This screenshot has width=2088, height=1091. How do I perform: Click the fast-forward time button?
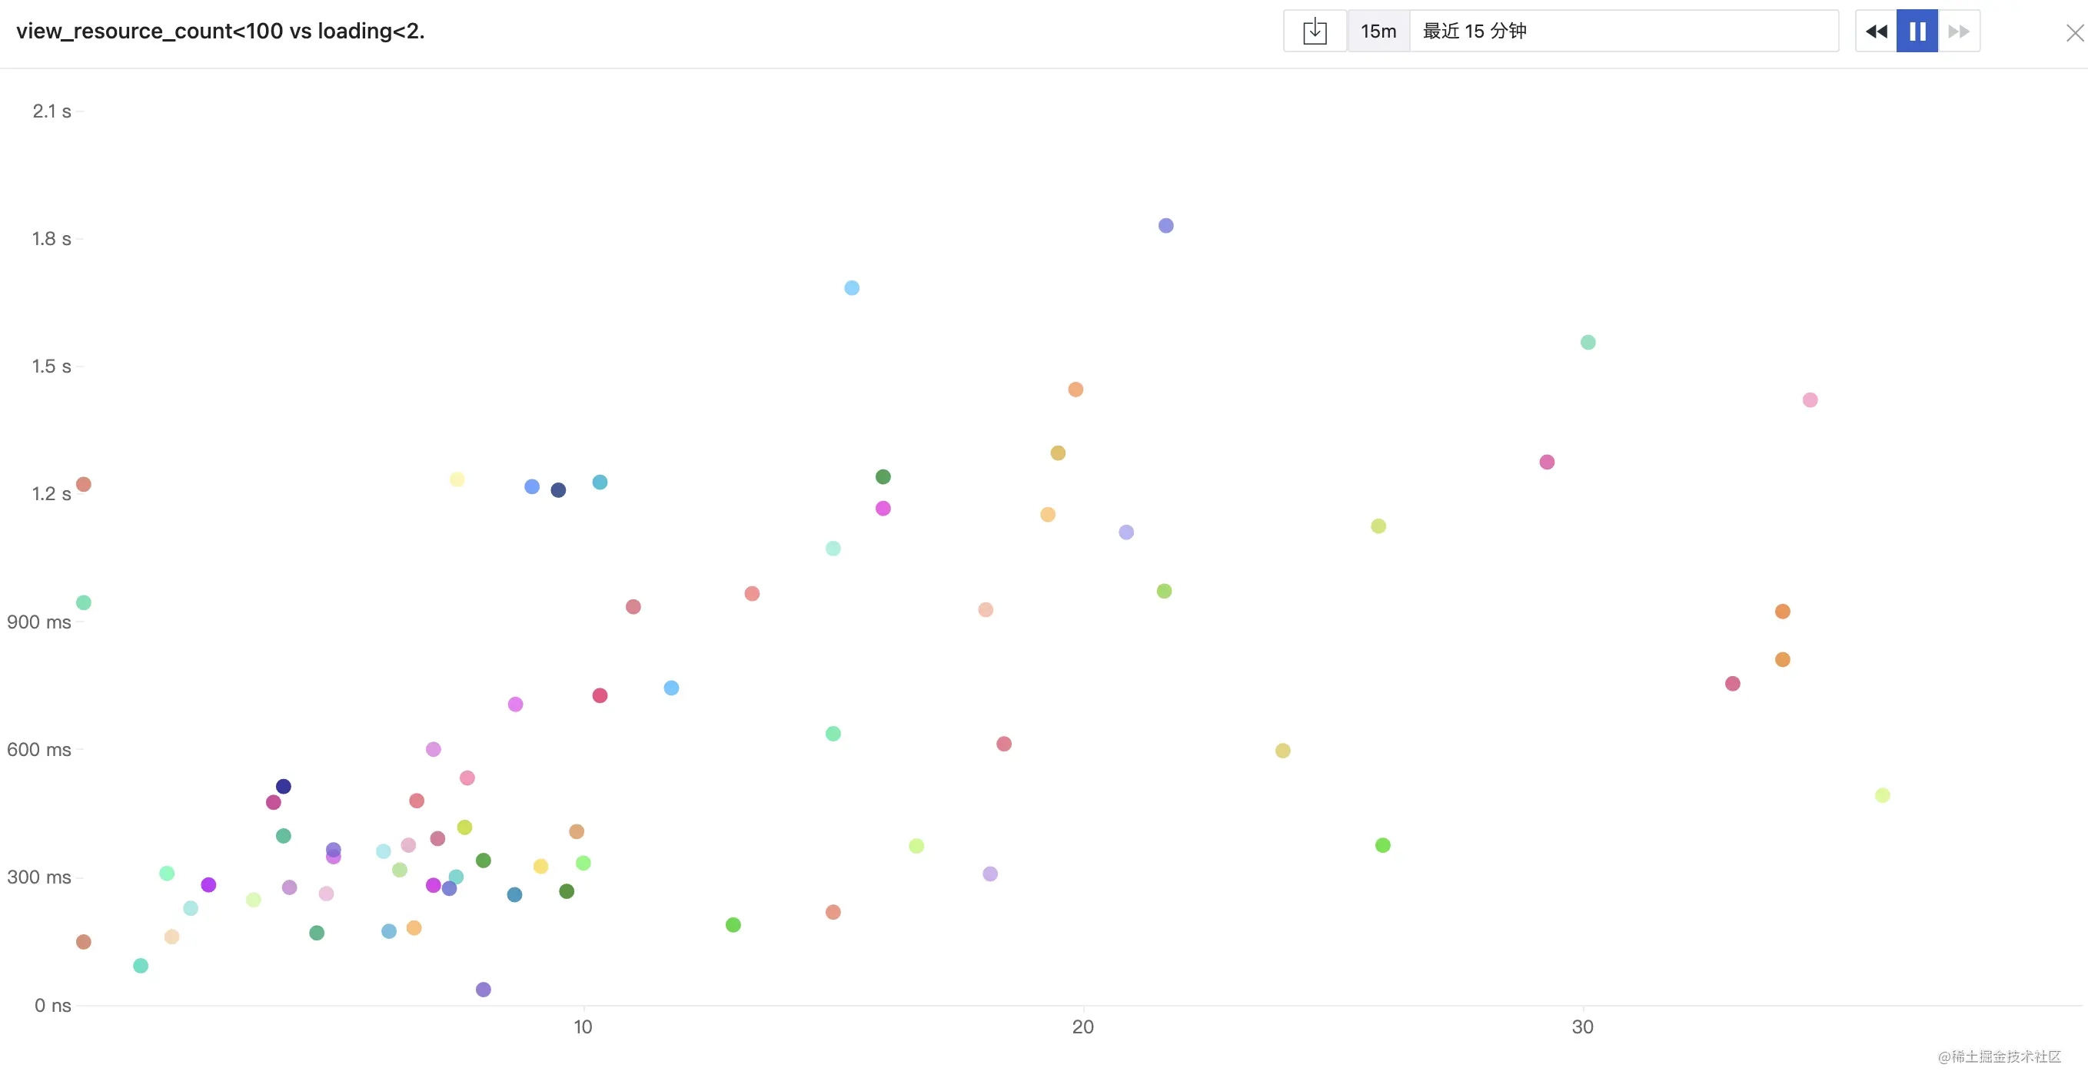point(1959,32)
